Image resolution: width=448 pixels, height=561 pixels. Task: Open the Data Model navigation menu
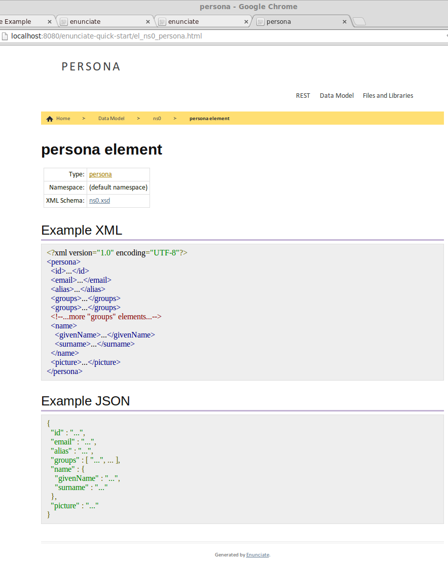click(337, 96)
